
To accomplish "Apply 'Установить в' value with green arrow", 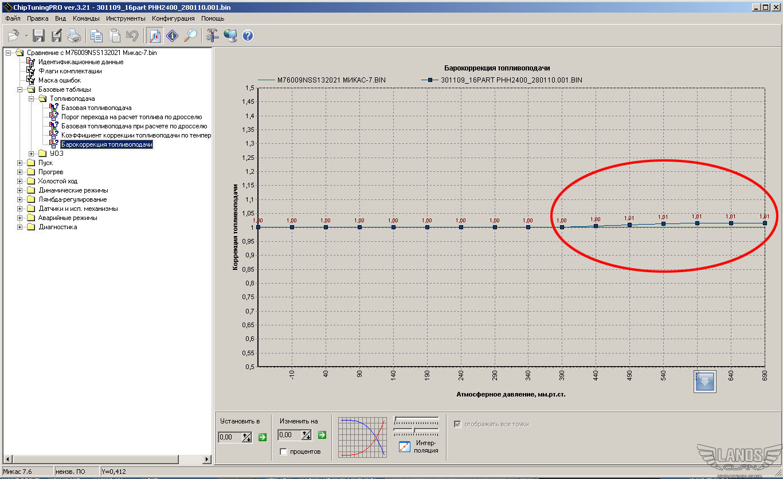I will pyautogui.click(x=263, y=437).
